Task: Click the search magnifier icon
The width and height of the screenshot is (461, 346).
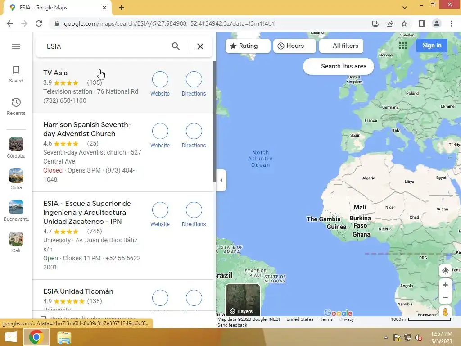Action: [x=176, y=46]
